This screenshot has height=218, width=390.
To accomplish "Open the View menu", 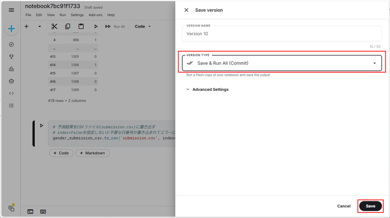I will [51, 15].
